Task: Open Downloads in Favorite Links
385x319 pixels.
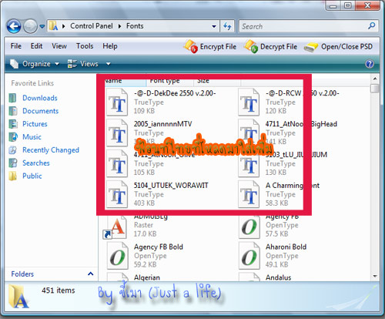Action: coord(40,98)
